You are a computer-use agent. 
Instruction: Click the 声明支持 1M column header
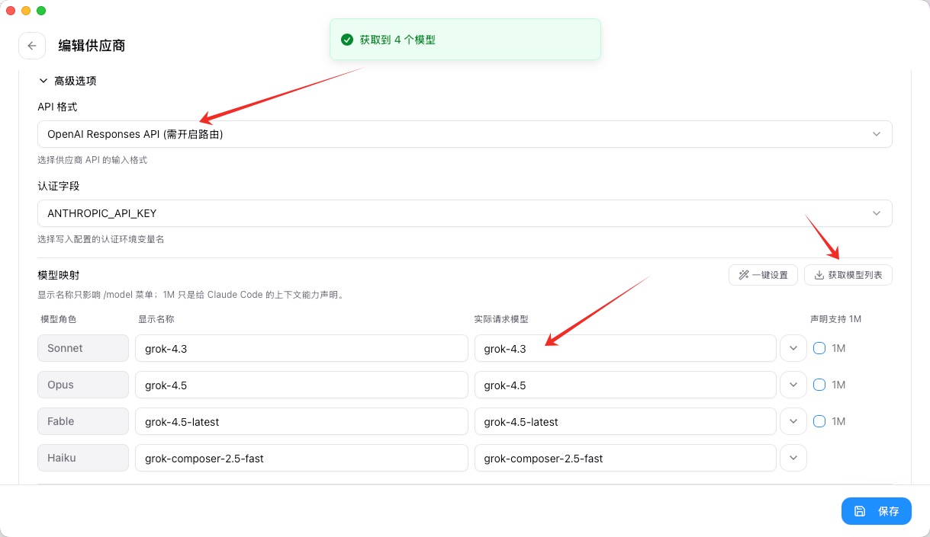[835, 319]
